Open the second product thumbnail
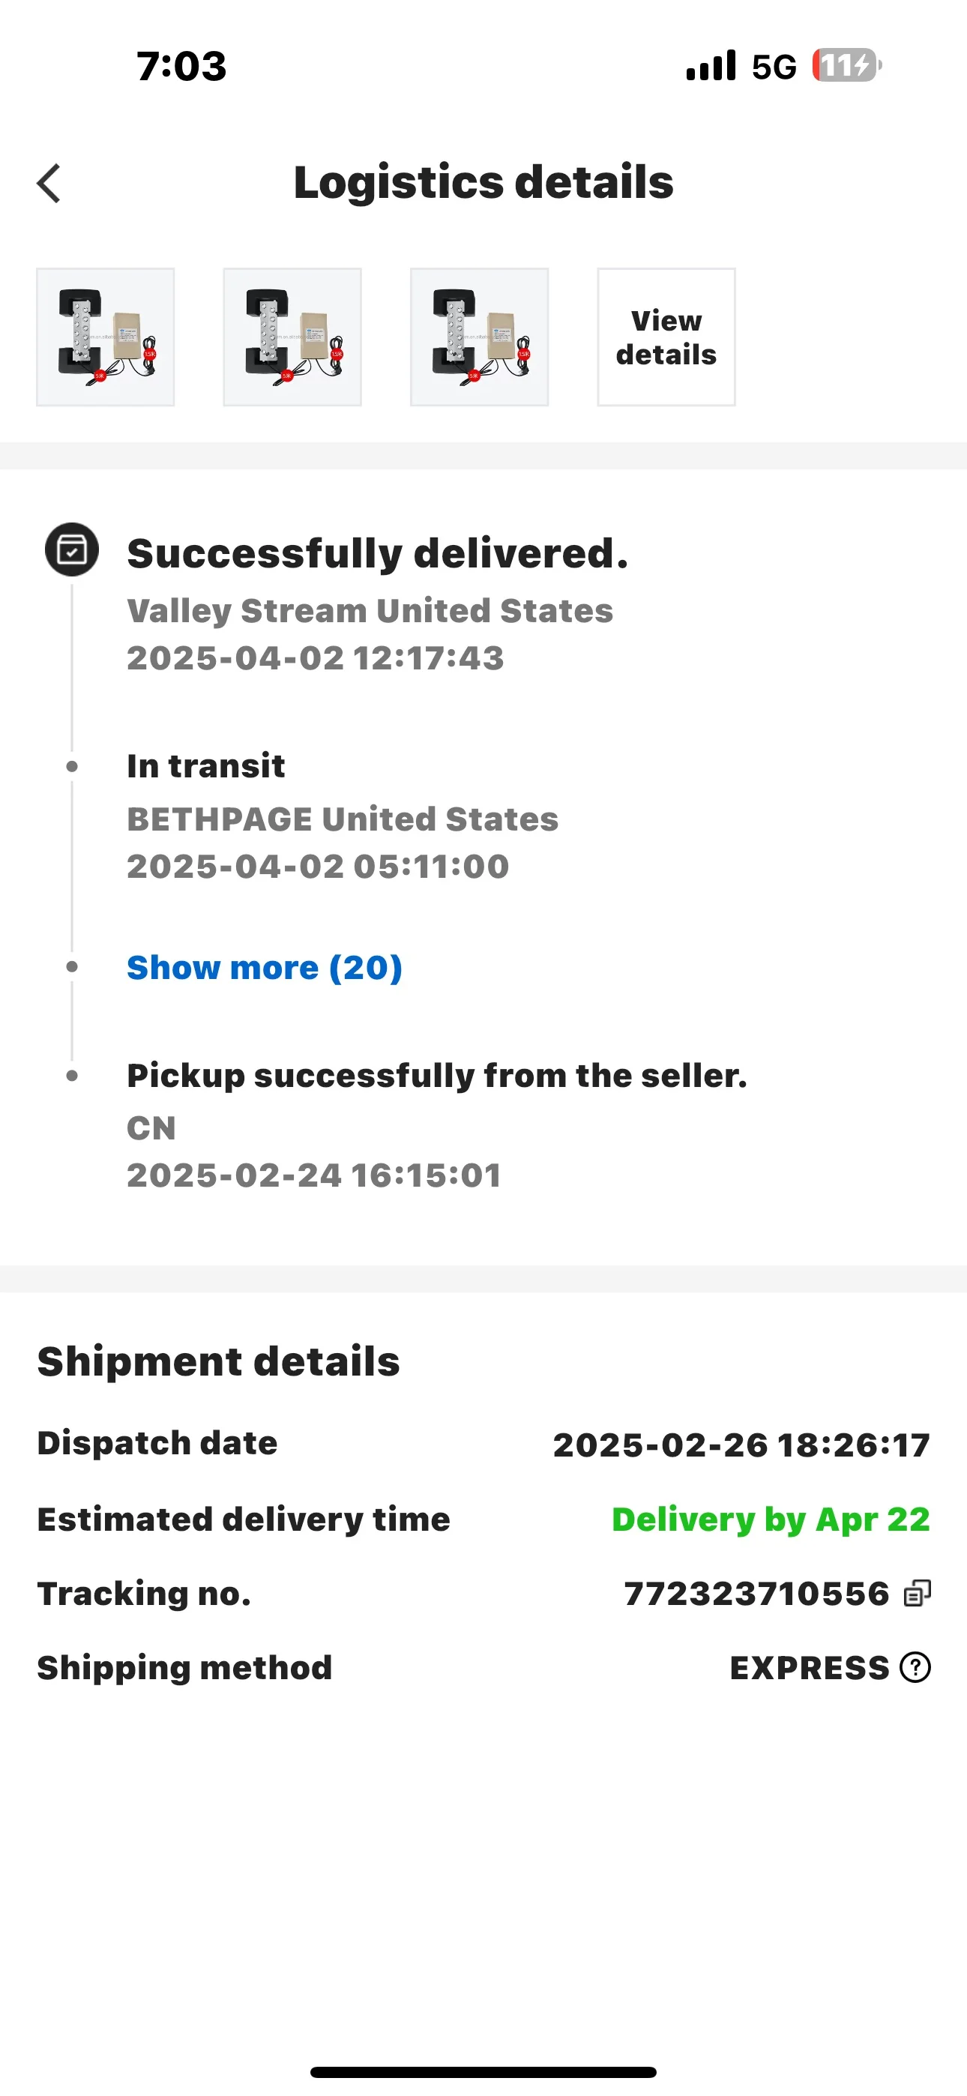 (292, 337)
